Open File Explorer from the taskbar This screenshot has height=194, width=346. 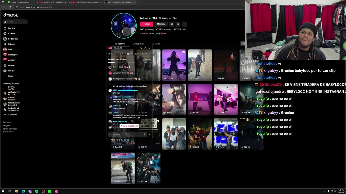(16, 191)
